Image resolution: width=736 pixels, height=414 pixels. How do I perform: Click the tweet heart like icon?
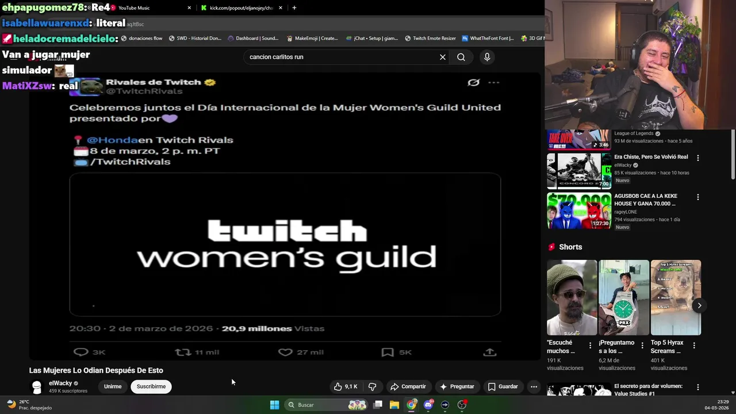(x=285, y=352)
